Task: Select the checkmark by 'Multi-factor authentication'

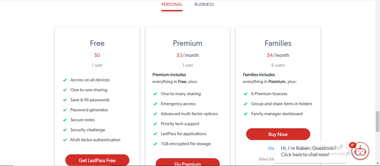Action: (x=65, y=140)
